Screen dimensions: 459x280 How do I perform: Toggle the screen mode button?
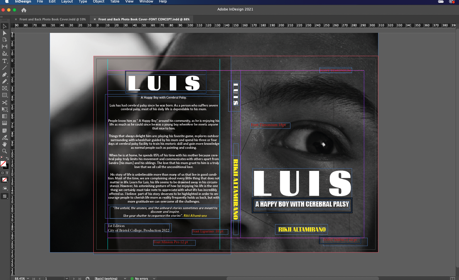tap(5, 196)
